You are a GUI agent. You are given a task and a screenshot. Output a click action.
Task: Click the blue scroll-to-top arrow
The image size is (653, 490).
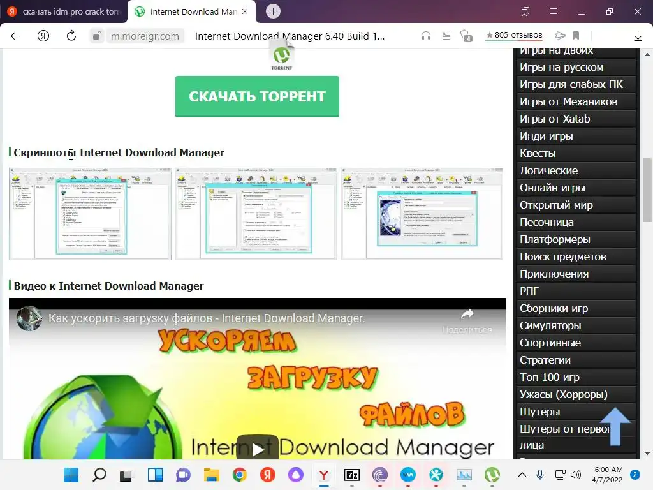(x=615, y=426)
